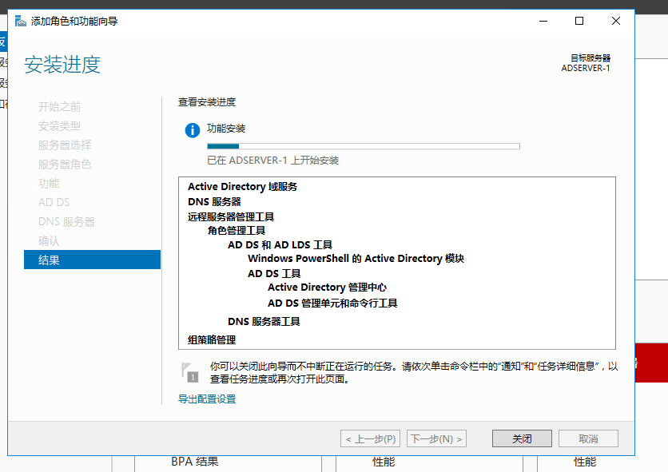Click the 取消 button
Screen dimensions: 668x472
tap(588, 438)
